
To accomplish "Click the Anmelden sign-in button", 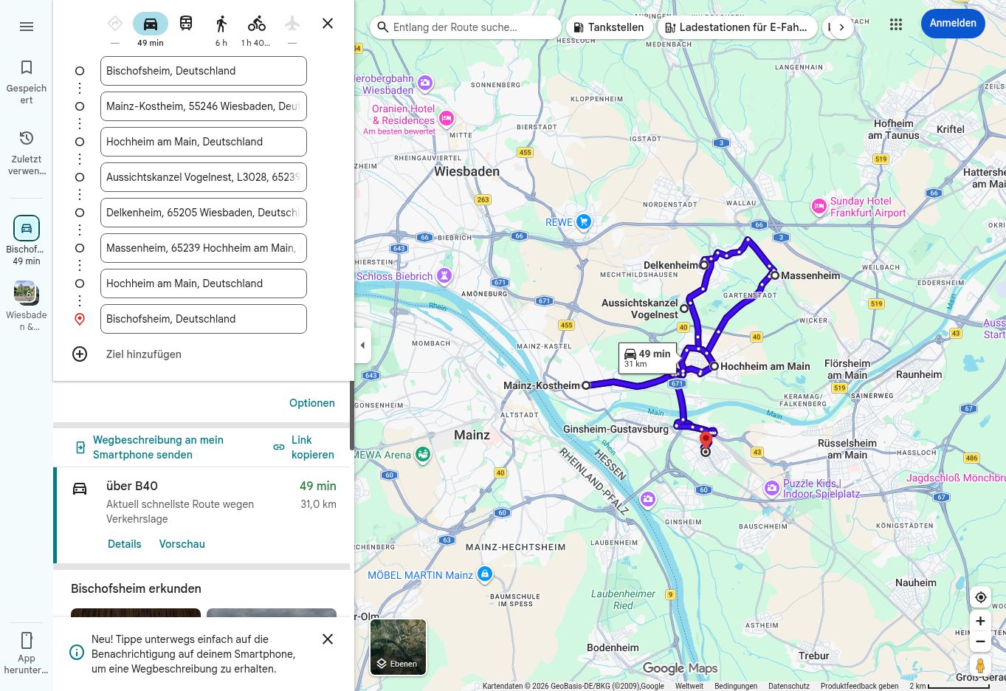I will pyautogui.click(x=953, y=24).
